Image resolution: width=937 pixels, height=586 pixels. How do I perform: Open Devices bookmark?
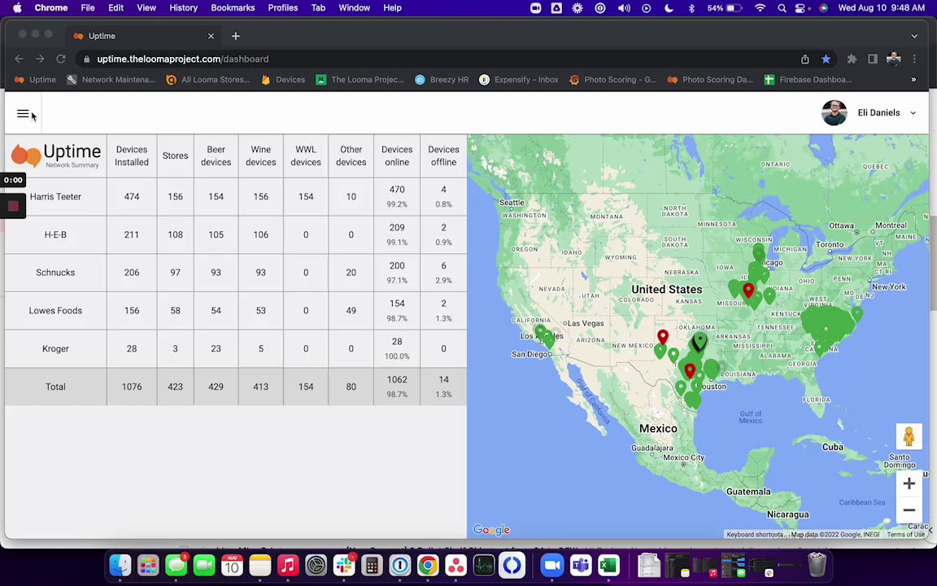[x=283, y=80]
